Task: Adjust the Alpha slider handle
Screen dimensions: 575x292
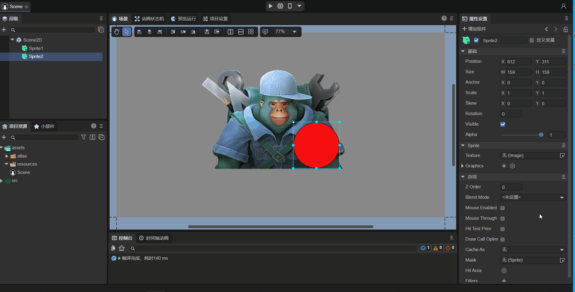Action: [x=541, y=135]
